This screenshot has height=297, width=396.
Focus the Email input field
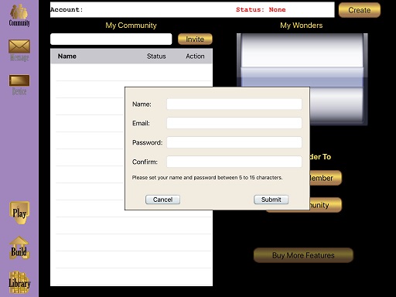click(234, 123)
